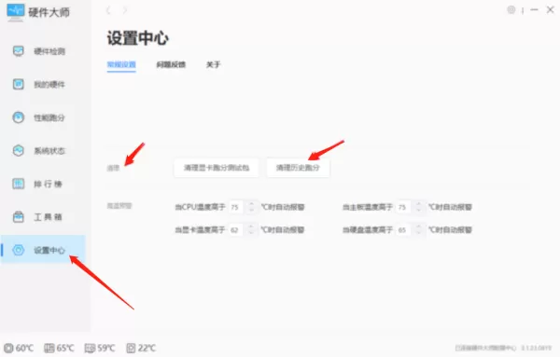The width and height of the screenshot is (560, 357).
Task: Click the 设置中心 page heading
Action: [x=138, y=38]
